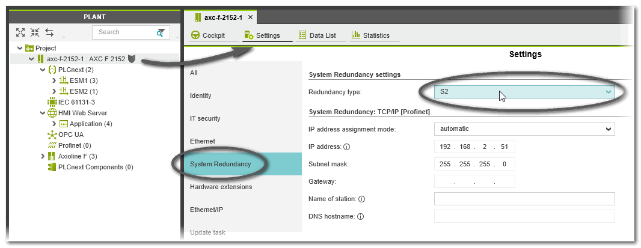Open the Data List tab
641x248 pixels.
[317, 35]
